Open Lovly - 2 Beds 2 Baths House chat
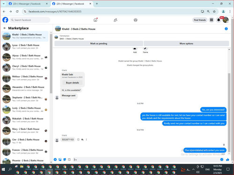The height and width of the screenshot is (175, 234). [25, 110]
